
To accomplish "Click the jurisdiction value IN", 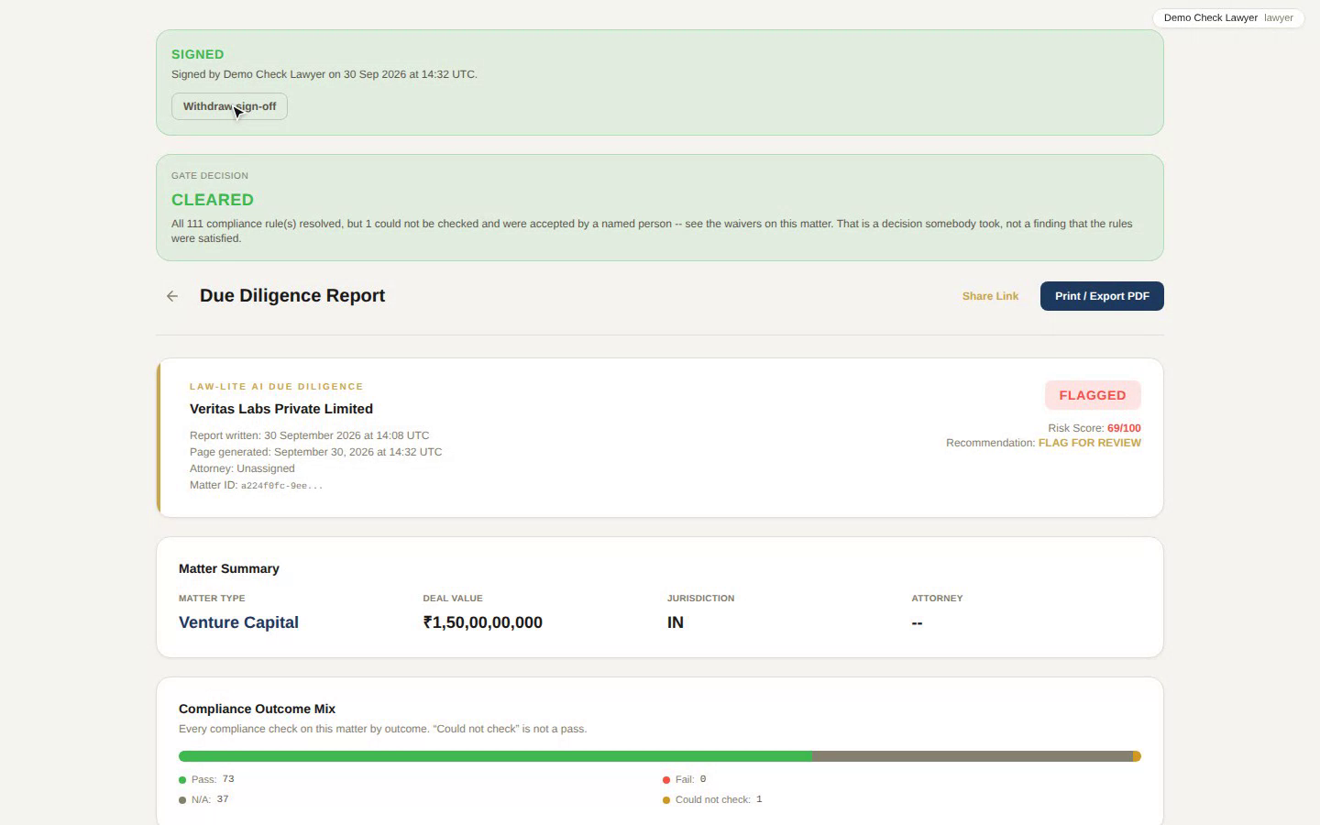I will click(x=676, y=622).
